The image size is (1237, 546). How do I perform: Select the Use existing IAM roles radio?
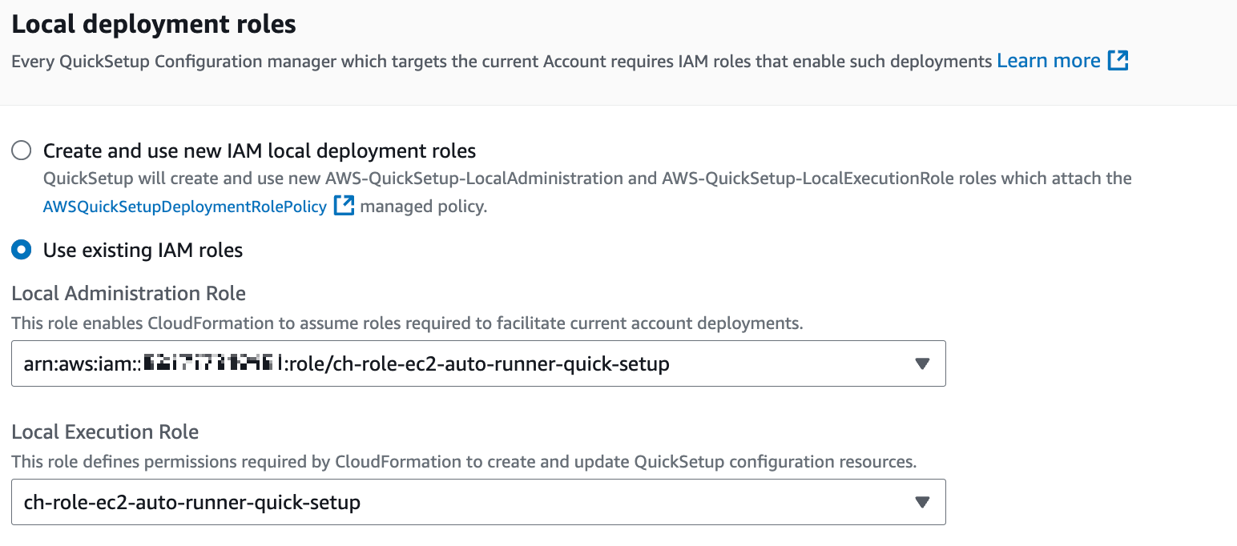pyautogui.click(x=22, y=250)
